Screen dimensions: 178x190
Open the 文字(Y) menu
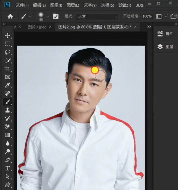pos(90,5)
